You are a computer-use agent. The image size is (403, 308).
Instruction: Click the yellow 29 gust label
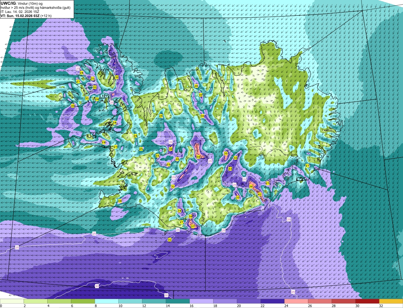104,142
